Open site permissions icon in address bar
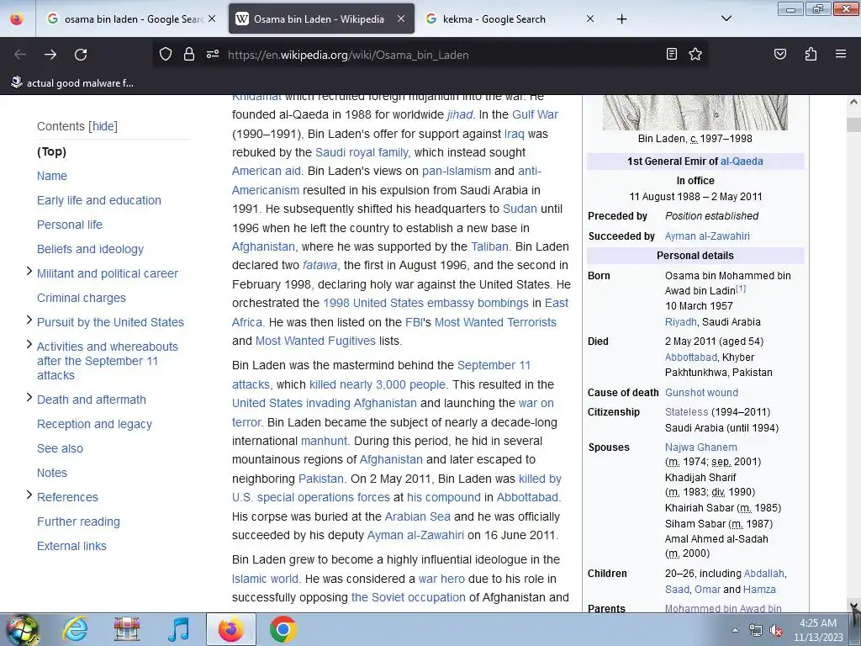This screenshot has width=861, height=646. click(213, 55)
